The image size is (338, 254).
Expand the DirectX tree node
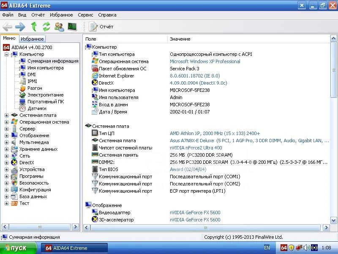(7, 163)
